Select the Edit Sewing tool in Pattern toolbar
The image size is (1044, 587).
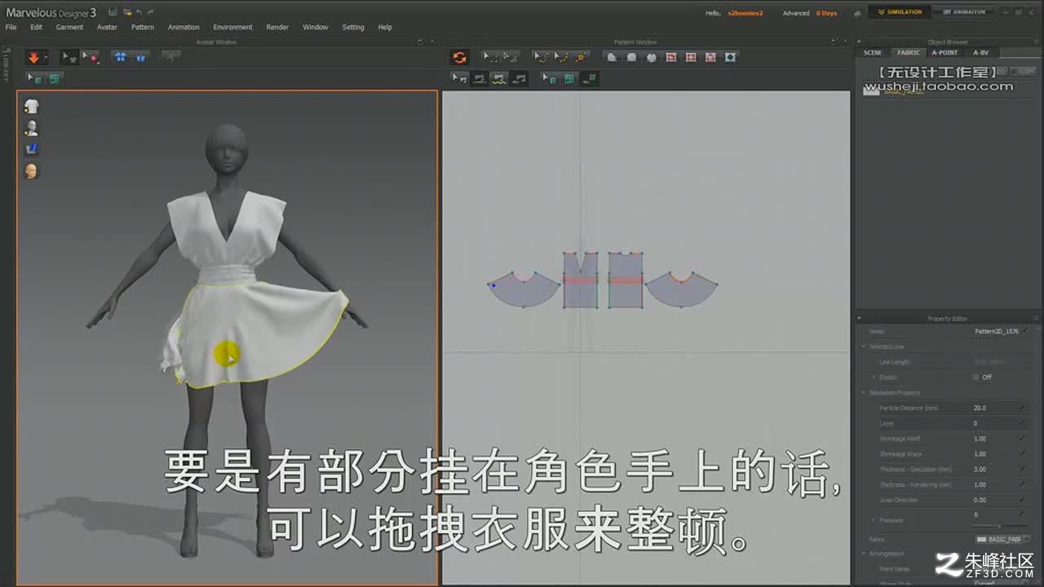point(460,78)
